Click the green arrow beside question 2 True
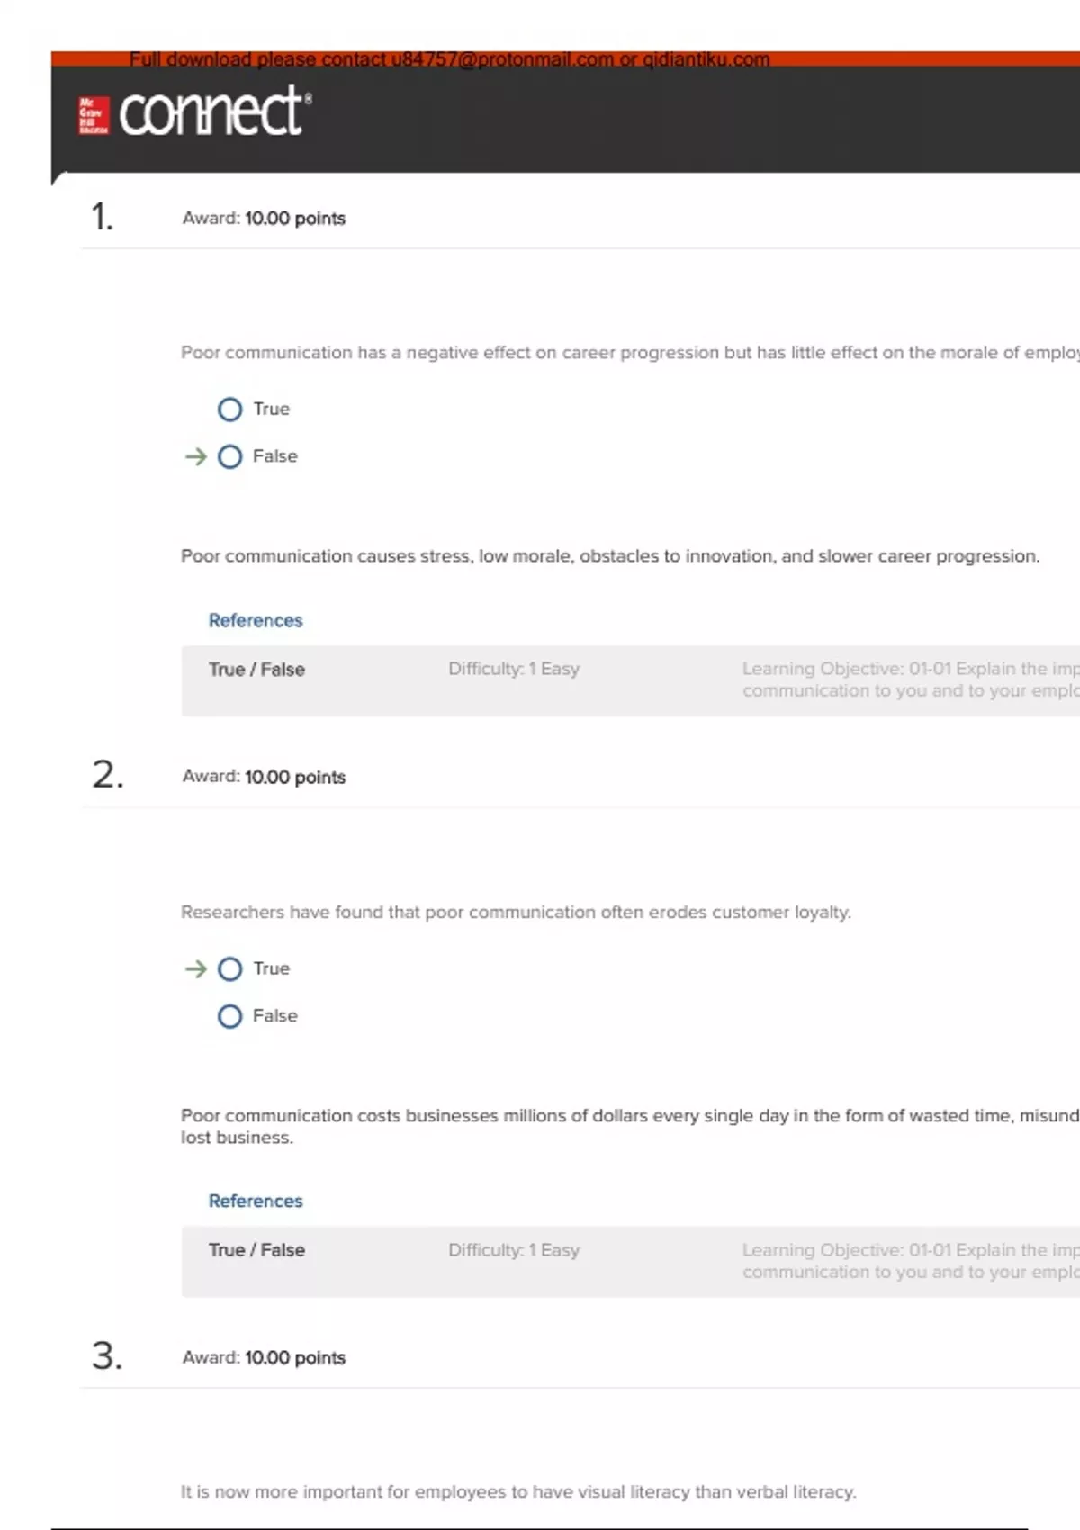 [x=195, y=969]
